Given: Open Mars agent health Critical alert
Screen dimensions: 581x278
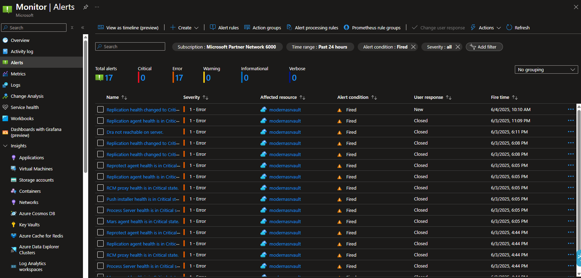Looking at the screenshot, I should (x=143, y=221).
